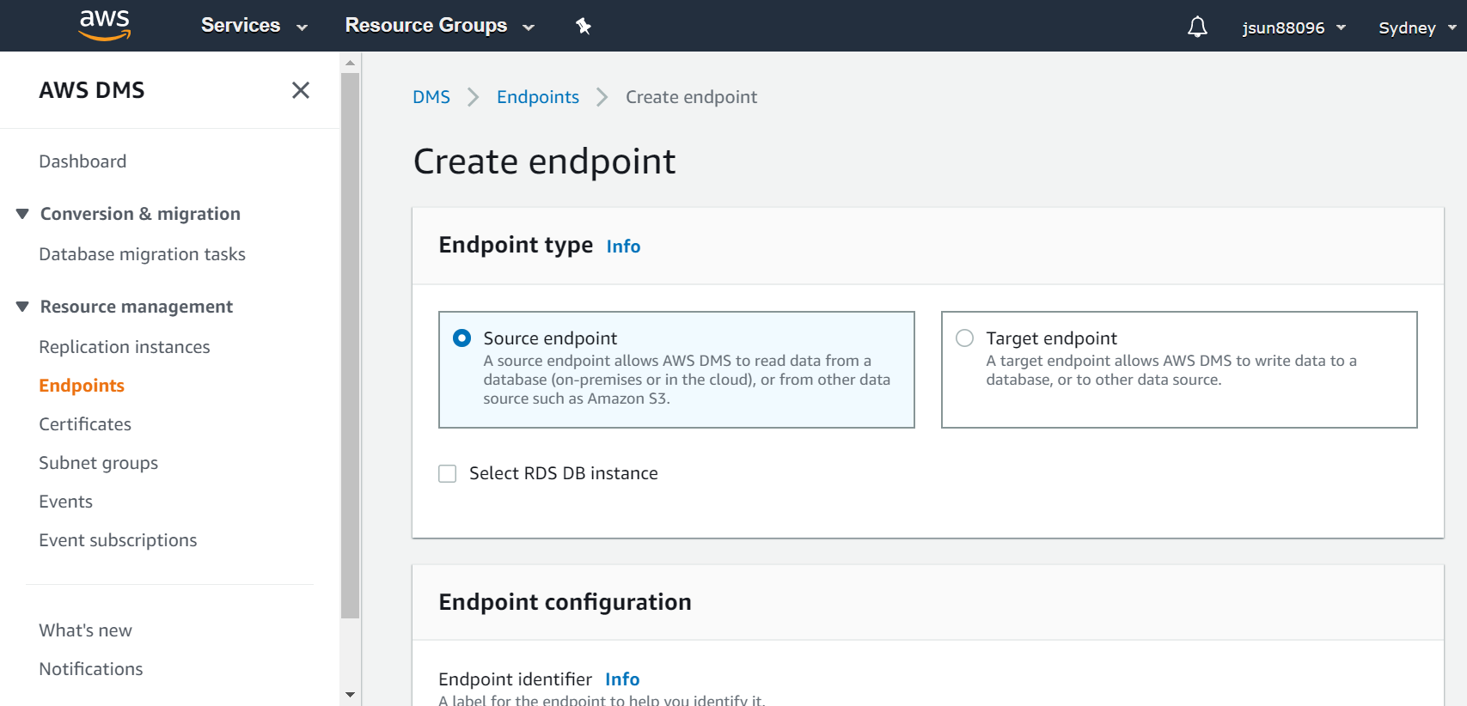Select Target endpoint radio button

965,338
